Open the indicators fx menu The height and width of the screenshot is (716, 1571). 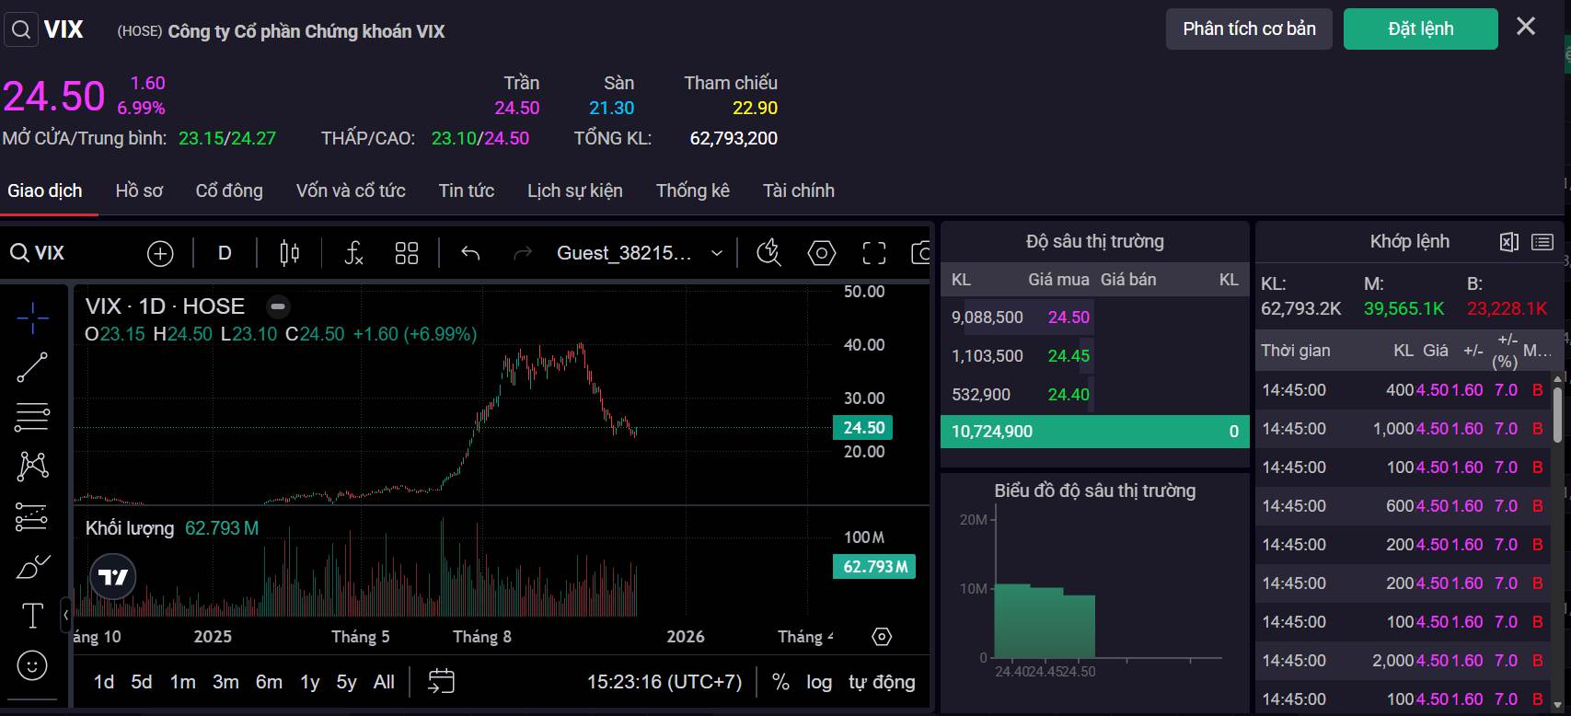tap(353, 253)
